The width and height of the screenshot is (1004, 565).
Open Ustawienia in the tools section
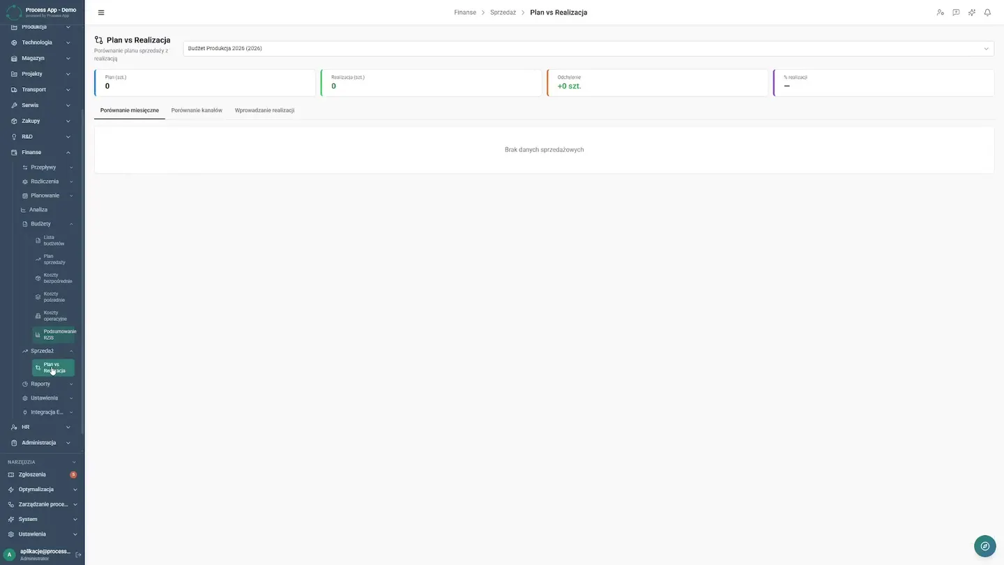click(42, 534)
